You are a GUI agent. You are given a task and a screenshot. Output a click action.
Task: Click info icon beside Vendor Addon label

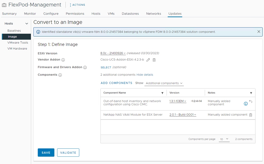coord(63,60)
